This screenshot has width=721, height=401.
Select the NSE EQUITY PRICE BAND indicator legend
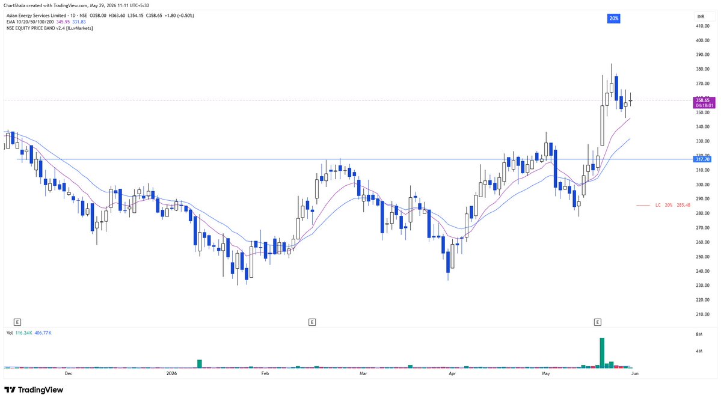click(50, 28)
